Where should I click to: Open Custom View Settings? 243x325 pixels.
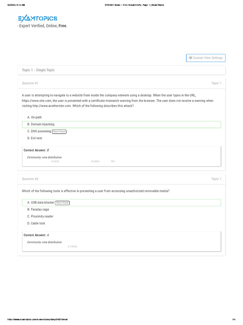[x=206, y=58]
